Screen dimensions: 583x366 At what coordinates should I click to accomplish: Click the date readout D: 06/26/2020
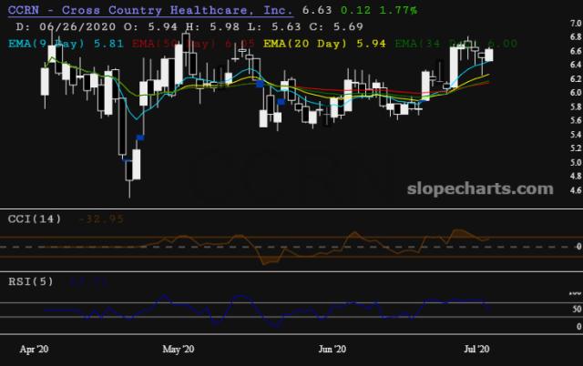click(x=66, y=26)
